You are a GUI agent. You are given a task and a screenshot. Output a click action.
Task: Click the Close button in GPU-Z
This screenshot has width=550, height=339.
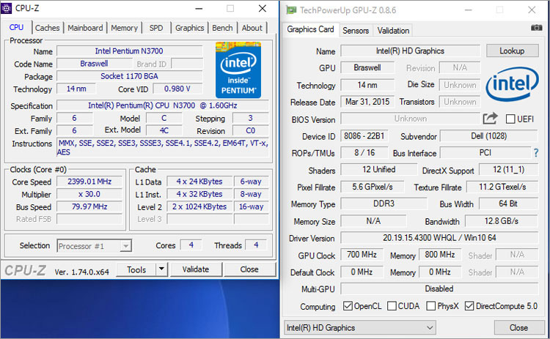click(x=518, y=328)
